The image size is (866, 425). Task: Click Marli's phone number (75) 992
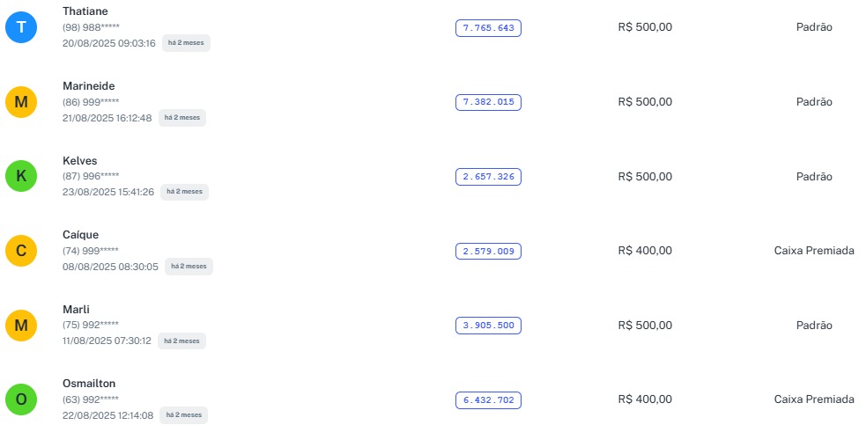(x=91, y=326)
